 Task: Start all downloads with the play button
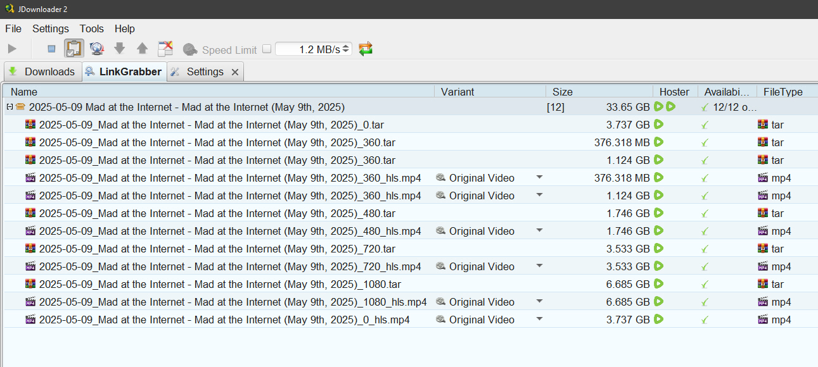[x=12, y=49]
